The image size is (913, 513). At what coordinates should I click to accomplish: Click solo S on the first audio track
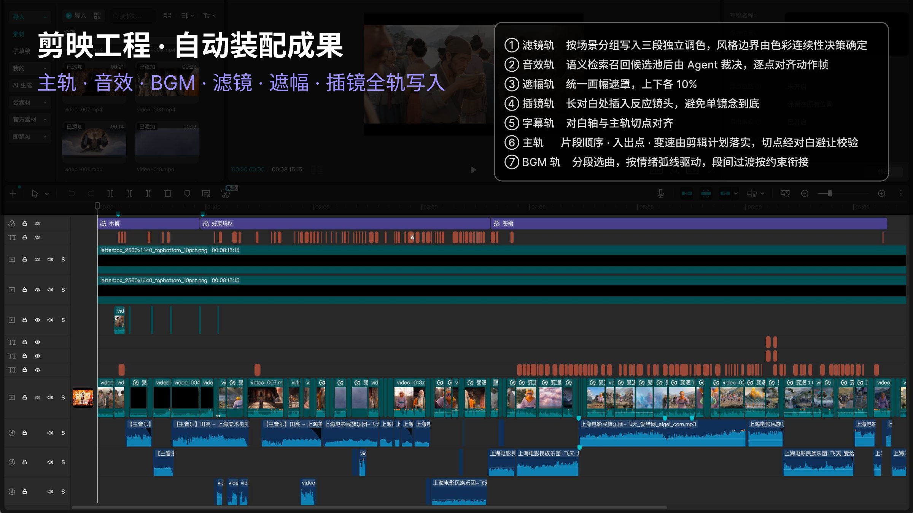coord(63,433)
